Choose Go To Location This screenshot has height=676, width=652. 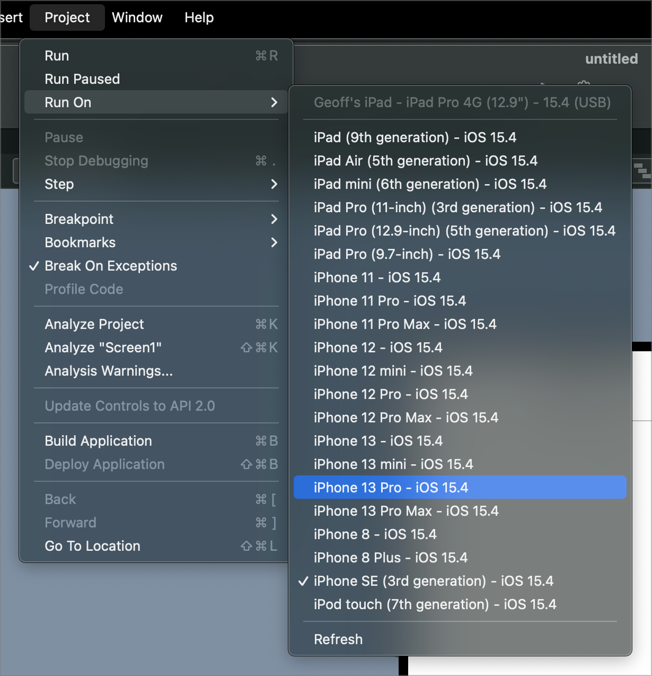tap(92, 546)
